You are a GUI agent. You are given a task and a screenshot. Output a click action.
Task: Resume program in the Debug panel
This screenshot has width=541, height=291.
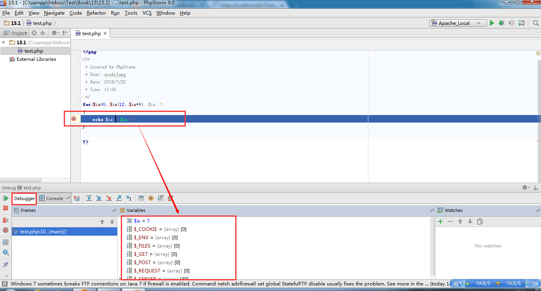tap(6, 198)
